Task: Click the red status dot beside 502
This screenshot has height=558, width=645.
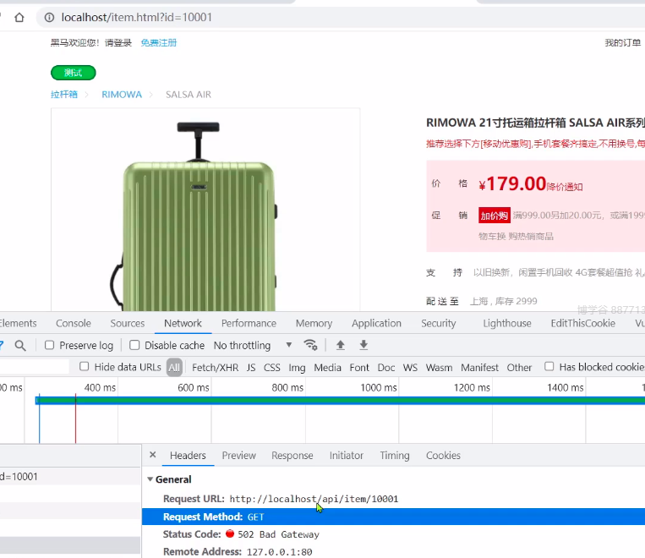Action: pyautogui.click(x=230, y=533)
